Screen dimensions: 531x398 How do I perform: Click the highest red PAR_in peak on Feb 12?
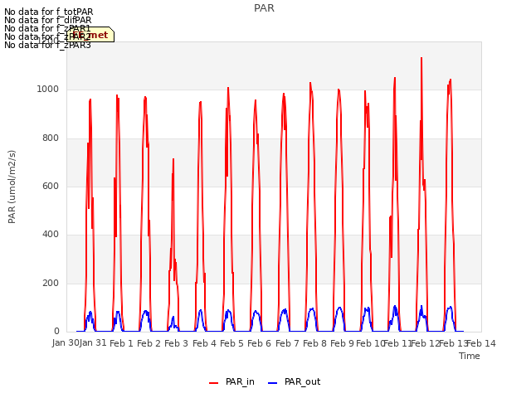coord(421,58)
